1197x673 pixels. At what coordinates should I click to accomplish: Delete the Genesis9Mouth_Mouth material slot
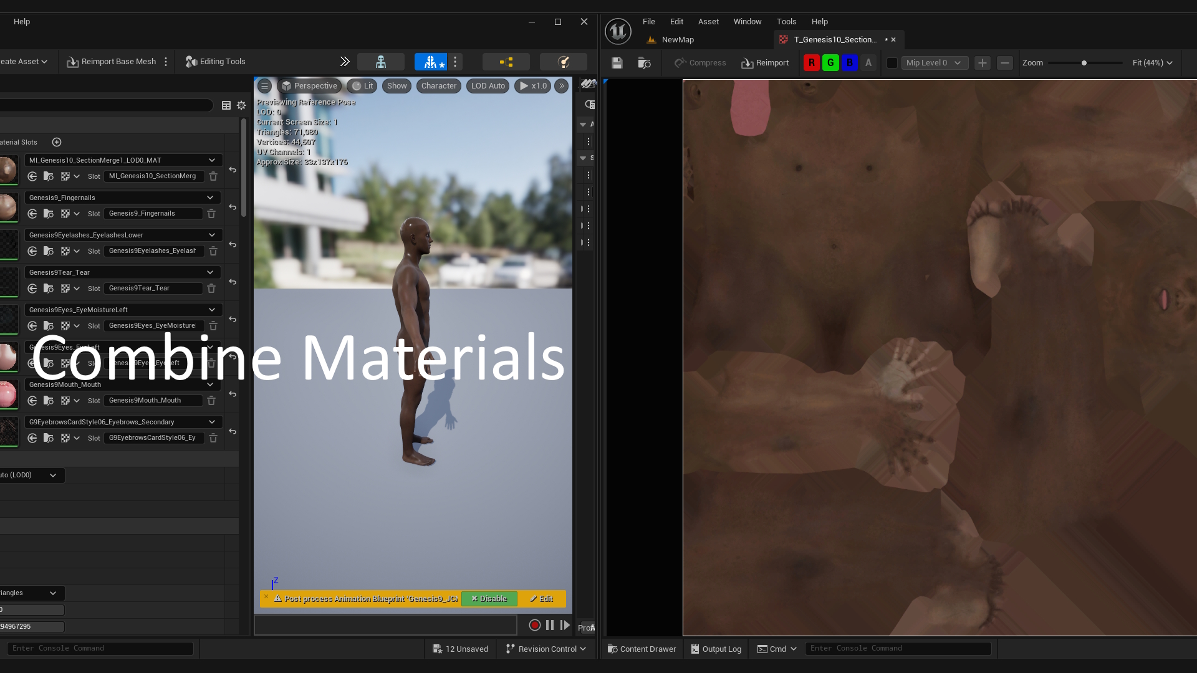click(x=211, y=401)
